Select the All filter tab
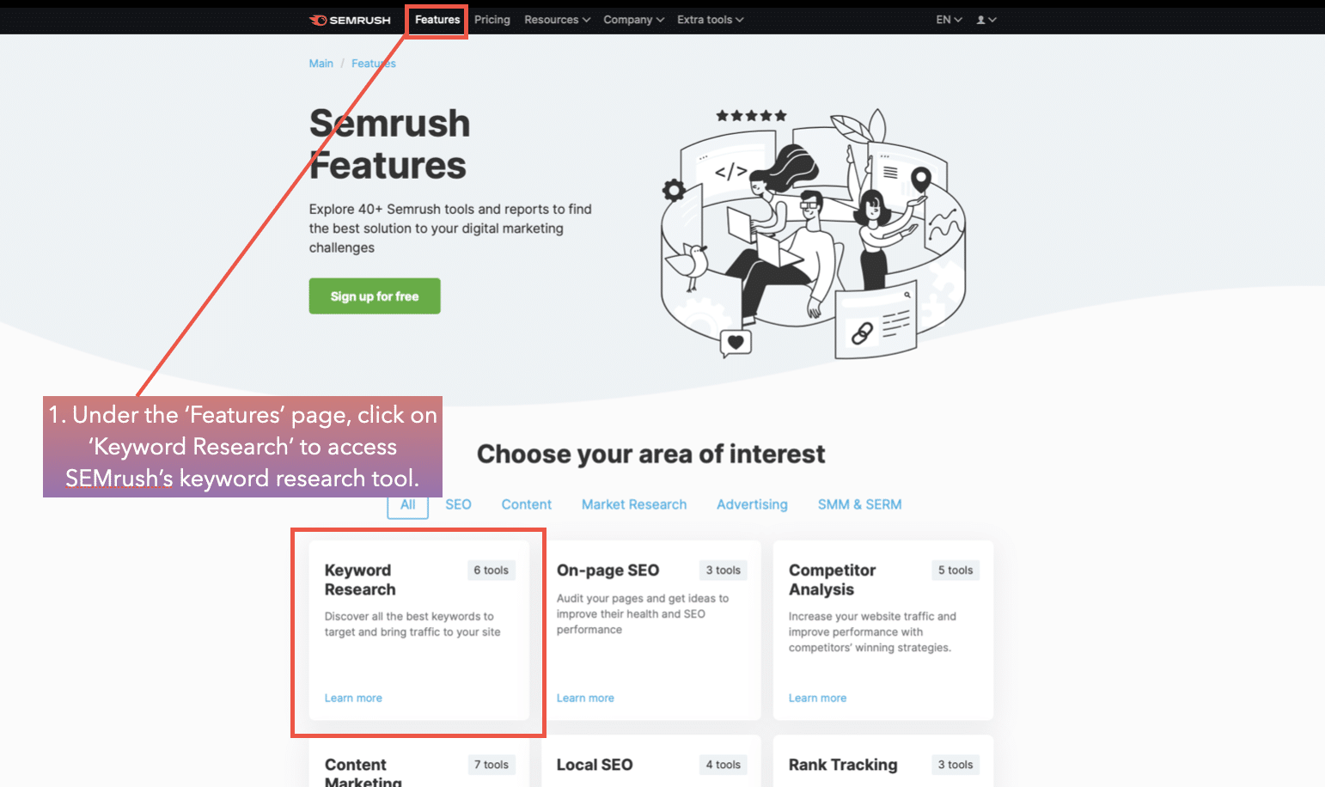1325x787 pixels. click(x=408, y=504)
